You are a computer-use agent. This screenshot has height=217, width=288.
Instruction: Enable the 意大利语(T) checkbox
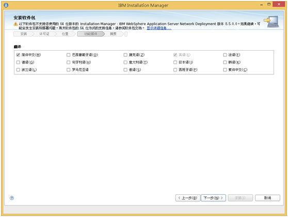pos(125,63)
